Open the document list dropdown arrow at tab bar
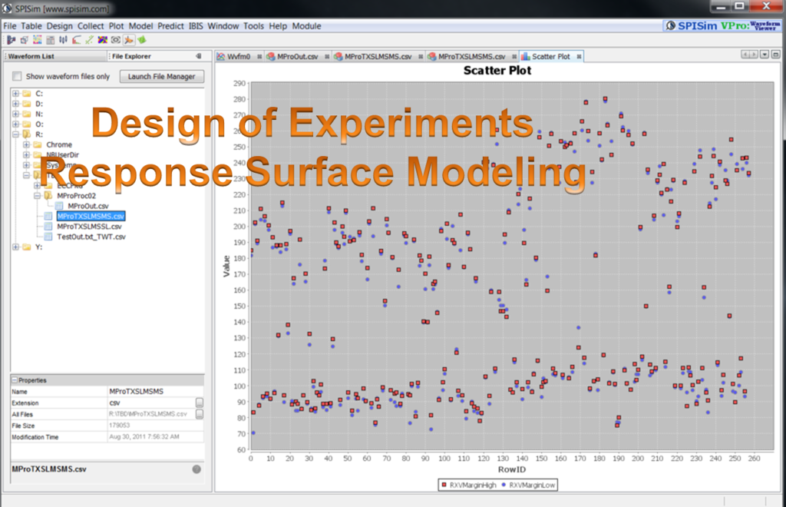The image size is (786, 507). click(x=765, y=55)
